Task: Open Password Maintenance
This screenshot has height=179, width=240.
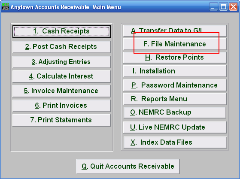Action: click(x=175, y=85)
